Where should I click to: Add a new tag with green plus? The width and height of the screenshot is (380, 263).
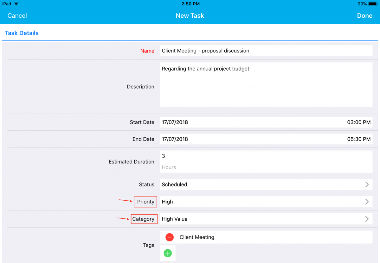pyautogui.click(x=168, y=253)
